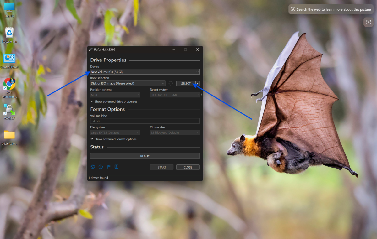Click the globe language icon in Rufus
The image size is (377, 239).
point(93,167)
